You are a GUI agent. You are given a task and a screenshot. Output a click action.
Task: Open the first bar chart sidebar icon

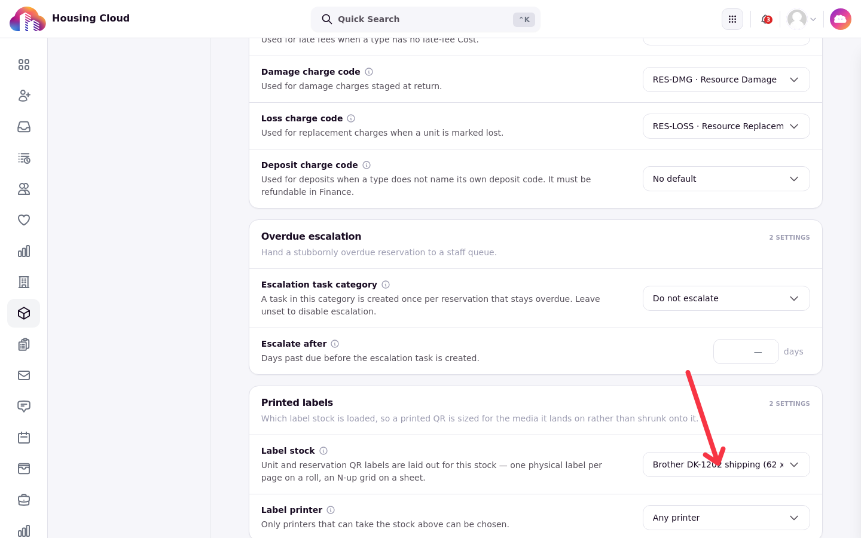point(24,251)
